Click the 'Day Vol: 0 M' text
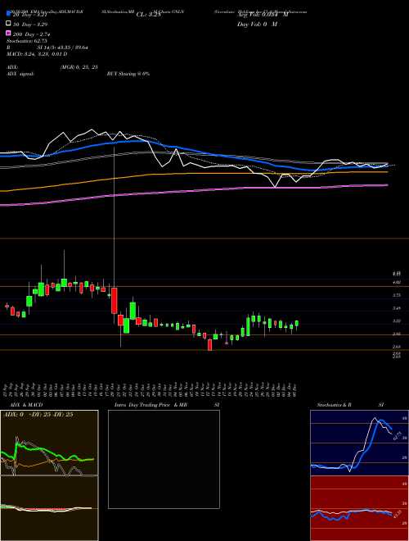The height and width of the screenshot is (541, 409). (257, 25)
